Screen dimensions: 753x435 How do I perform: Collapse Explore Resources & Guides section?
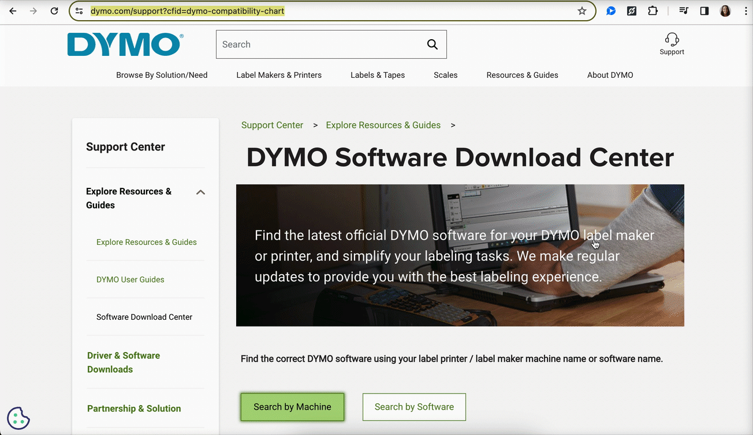(200, 192)
